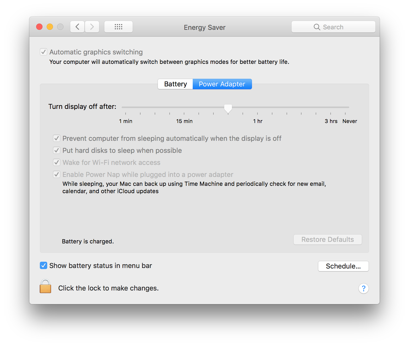
Task: Close the Energy Saver window
Action: (x=39, y=27)
